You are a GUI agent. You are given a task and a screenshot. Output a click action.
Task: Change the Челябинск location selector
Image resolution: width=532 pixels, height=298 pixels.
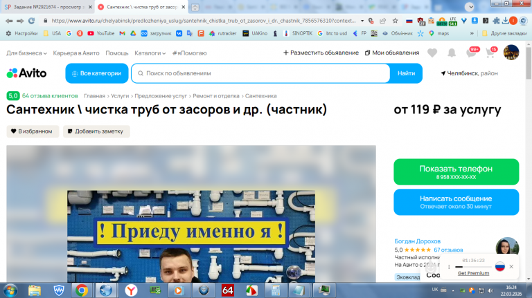469,73
